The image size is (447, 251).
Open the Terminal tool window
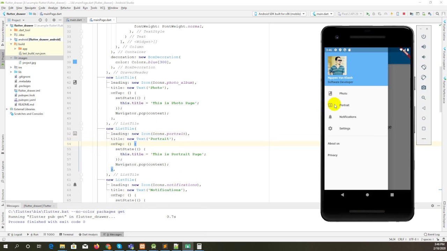click(66, 235)
